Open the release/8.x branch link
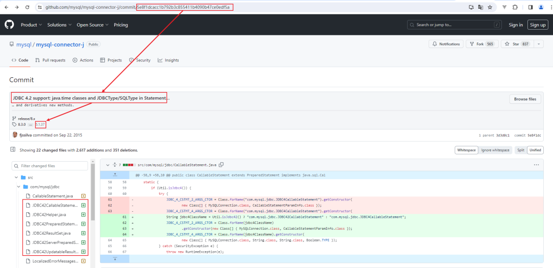553x268 pixels. (x=28, y=119)
